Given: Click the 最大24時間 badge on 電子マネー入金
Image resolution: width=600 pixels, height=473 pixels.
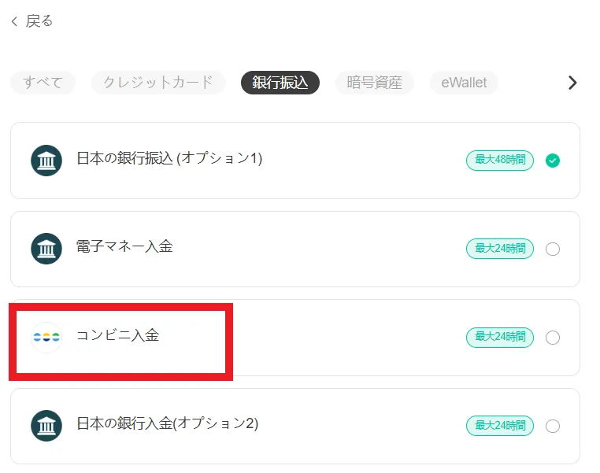Looking at the screenshot, I should pos(499,249).
